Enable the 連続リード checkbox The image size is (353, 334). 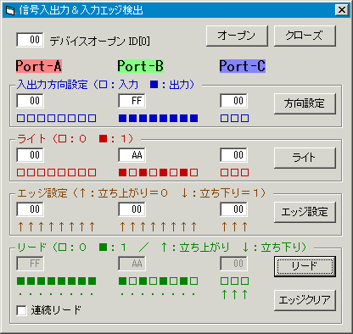click(x=22, y=310)
